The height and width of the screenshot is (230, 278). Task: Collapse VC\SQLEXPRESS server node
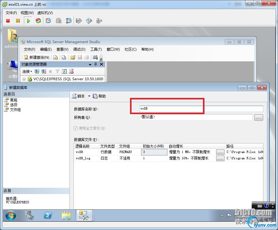tap(24, 79)
